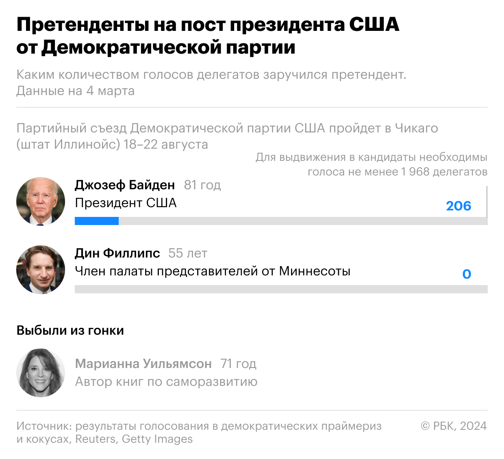Click the blue filled part of Biden's bar
504x459 pixels.
click(x=97, y=221)
